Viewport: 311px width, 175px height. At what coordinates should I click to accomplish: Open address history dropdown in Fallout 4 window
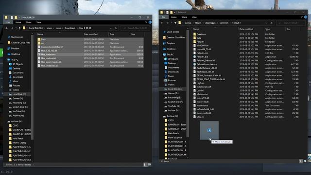click(266, 23)
